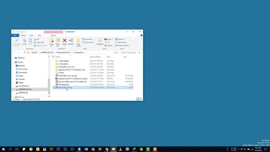Screen dimensions: 270x152
Task: Click This PC in address breadcrumb
Action: [x=35, y=52]
